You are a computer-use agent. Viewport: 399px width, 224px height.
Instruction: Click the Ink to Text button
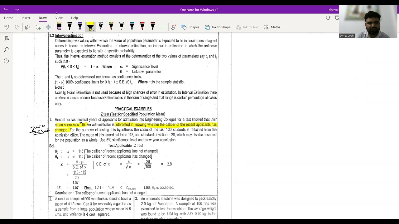247,27
